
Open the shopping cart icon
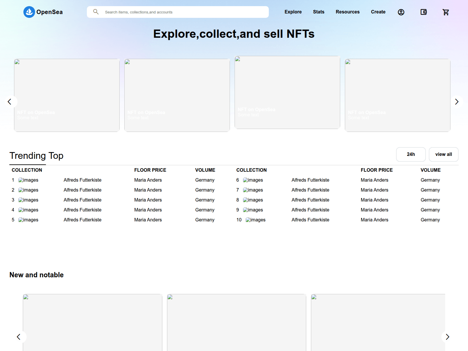click(x=446, y=12)
